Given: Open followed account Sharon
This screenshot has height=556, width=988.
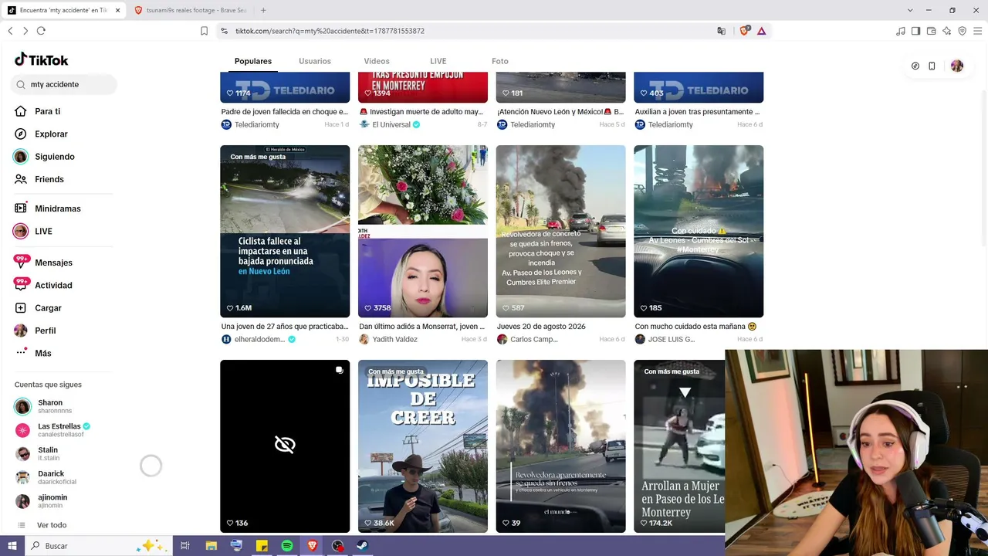Looking at the screenshot, I should [x=50, y=406].
